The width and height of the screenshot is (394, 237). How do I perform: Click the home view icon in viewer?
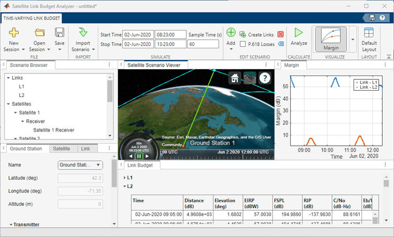(x=235, y=78)
